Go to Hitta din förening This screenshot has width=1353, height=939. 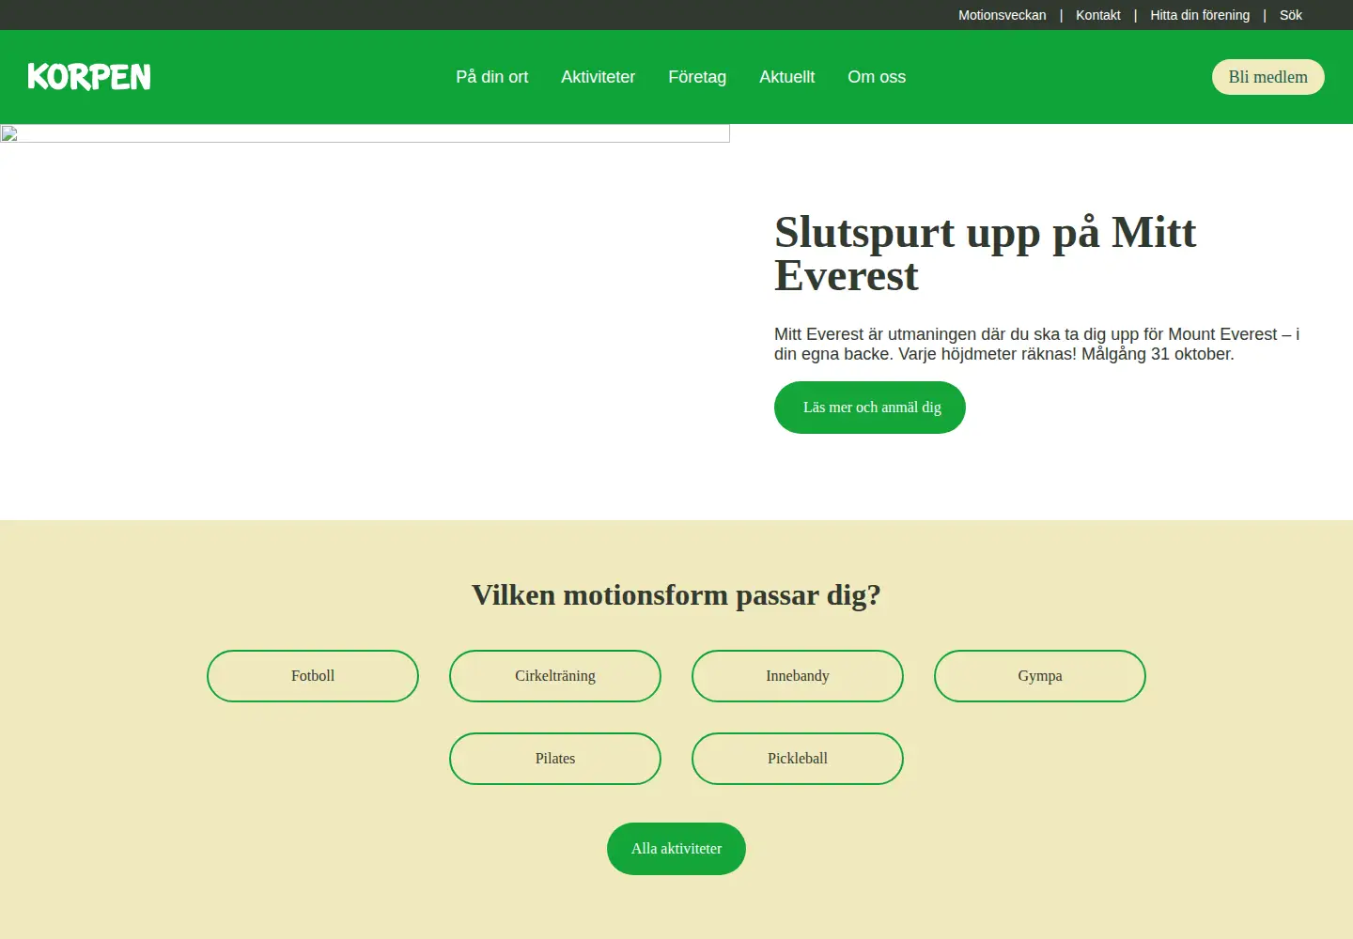click(1200, 15)
